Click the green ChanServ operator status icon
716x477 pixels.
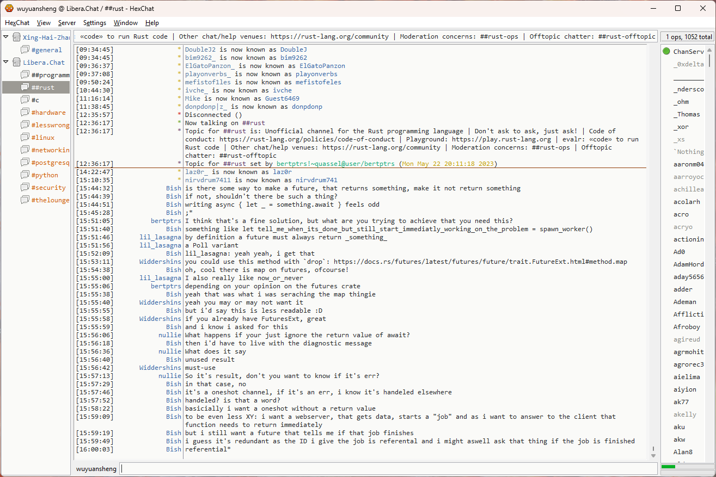tap(666, 52)
